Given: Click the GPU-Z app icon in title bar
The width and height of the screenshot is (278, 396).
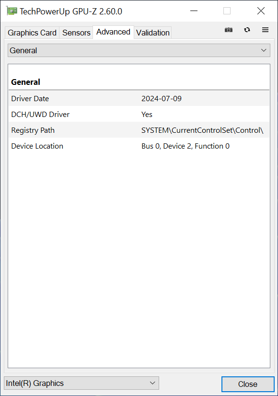Looking at the screenshot, I should (12, 11).
